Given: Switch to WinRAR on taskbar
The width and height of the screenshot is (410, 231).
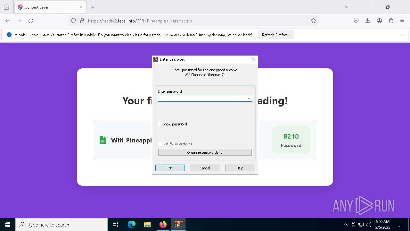Looking at the screenshot, I should tap(178, 225).
